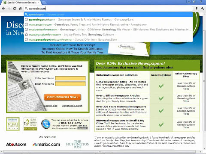This screenshot has height=154, width=206.
Task: Go to the Home page icon
Action: tap(20, 9)
